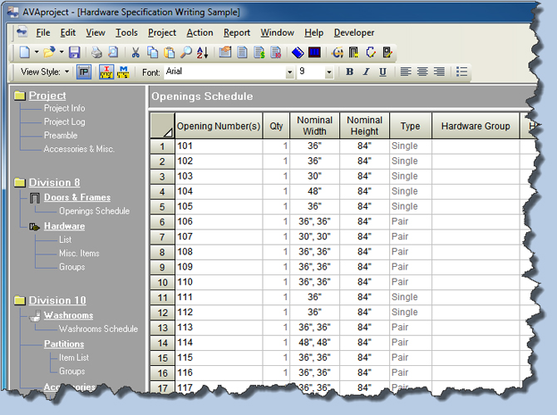
Task: Open the View Style dropdown
Action: [67, 72]
